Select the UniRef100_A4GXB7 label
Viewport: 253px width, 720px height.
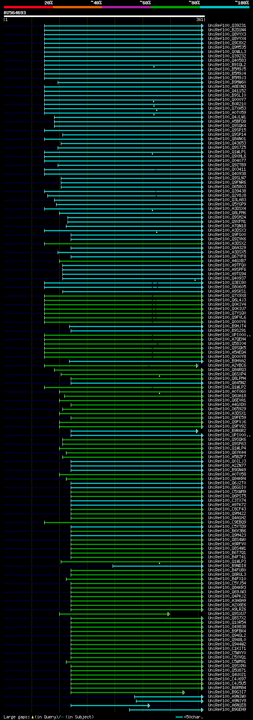pos(227,261)
